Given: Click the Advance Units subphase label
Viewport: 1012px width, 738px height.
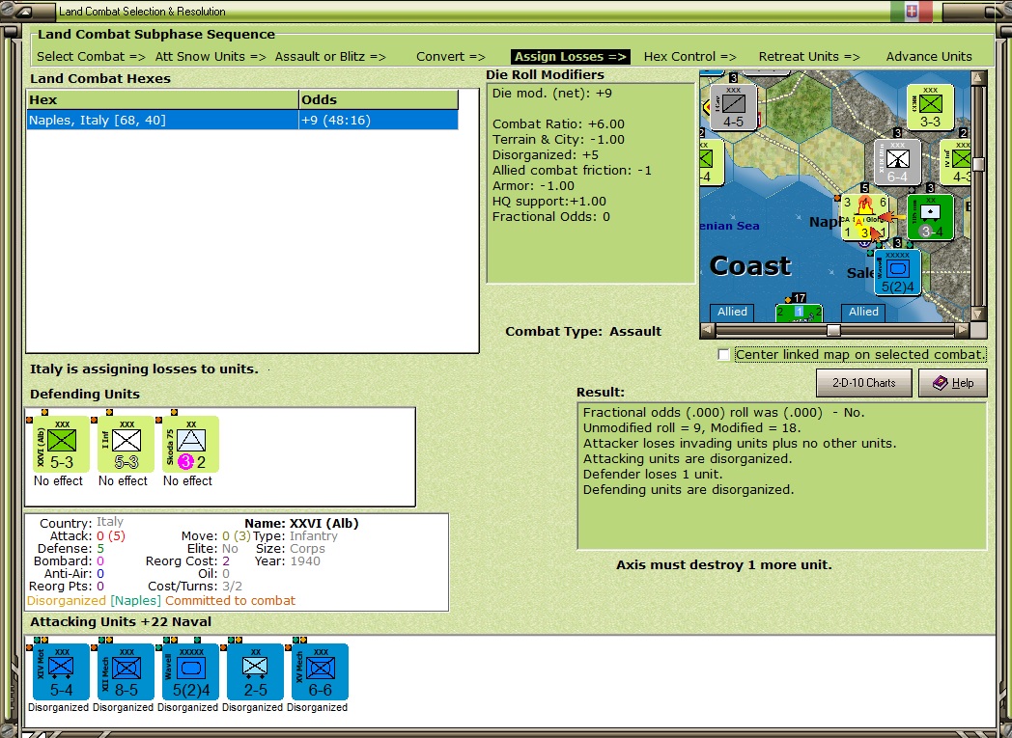Looking at the screenshot, I should coord(929,57).
